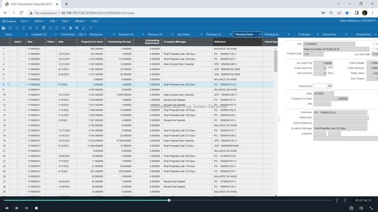The height and width of the screenshot is (212, 378).
Task: Check the Select box in highlighted row 8
Action: 17,85
